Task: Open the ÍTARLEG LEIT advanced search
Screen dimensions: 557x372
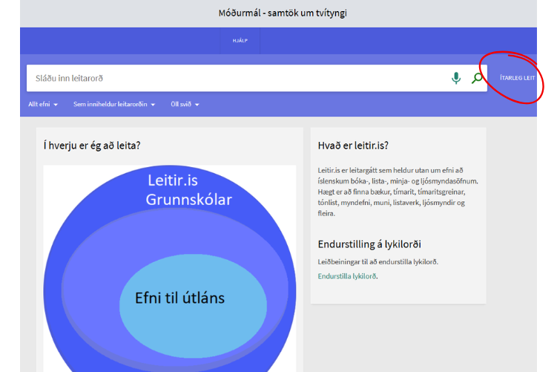Action: tap(517, 78)
